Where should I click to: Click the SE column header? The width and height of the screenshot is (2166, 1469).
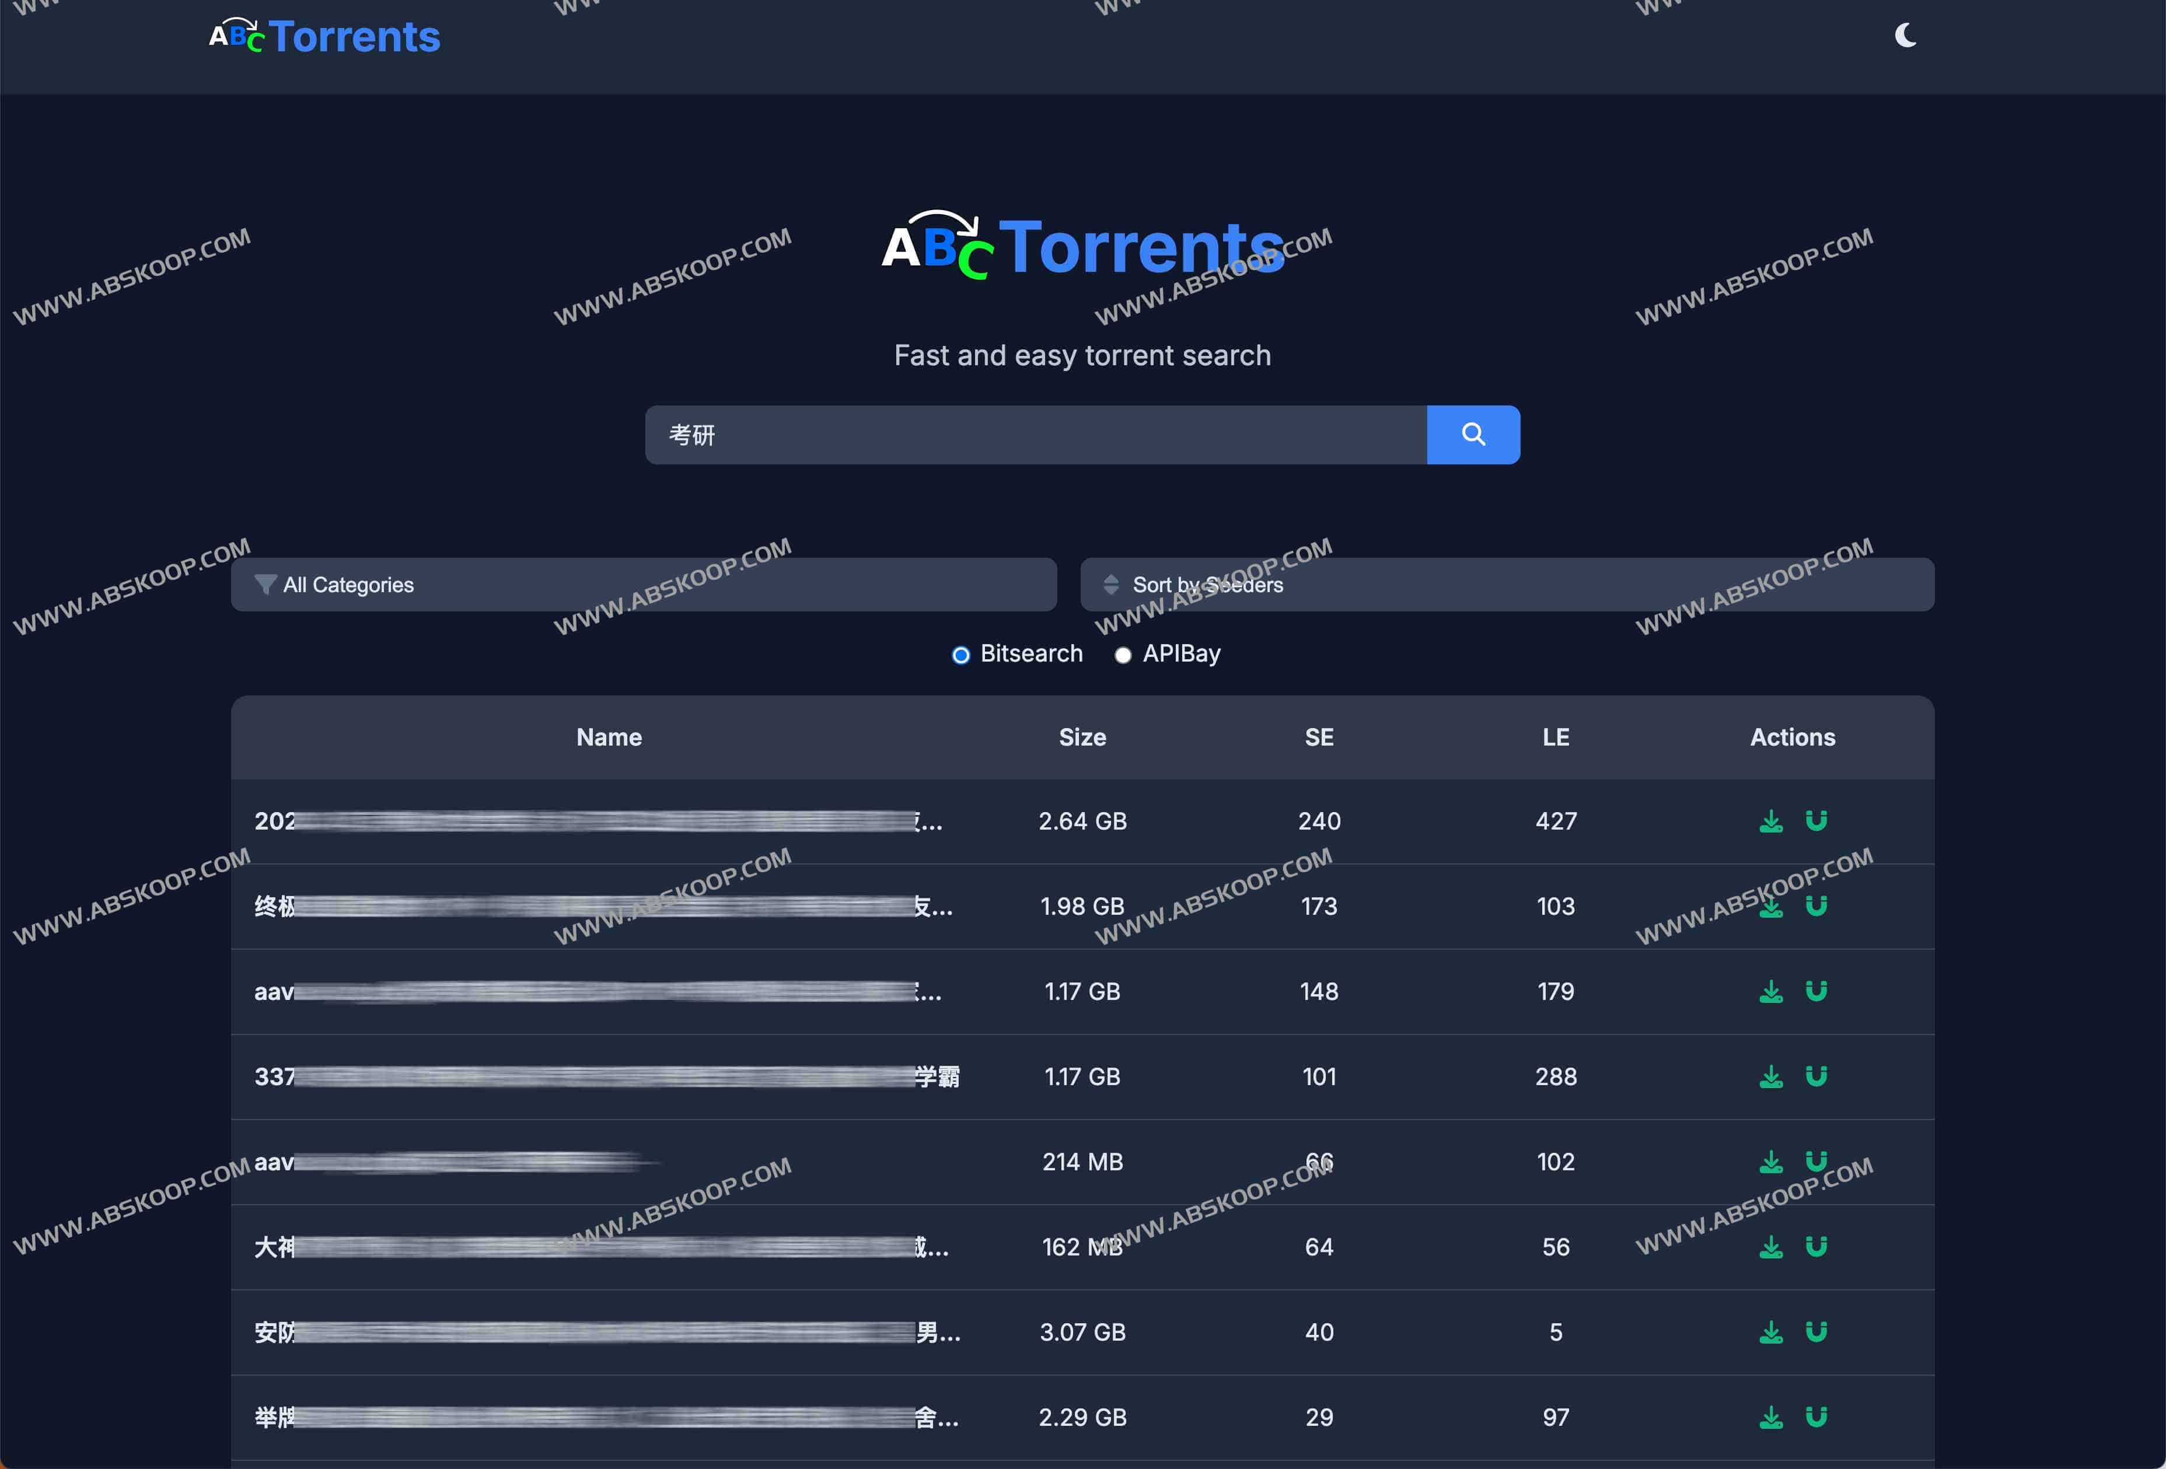pyautogui.click(x=1319, y=737)
